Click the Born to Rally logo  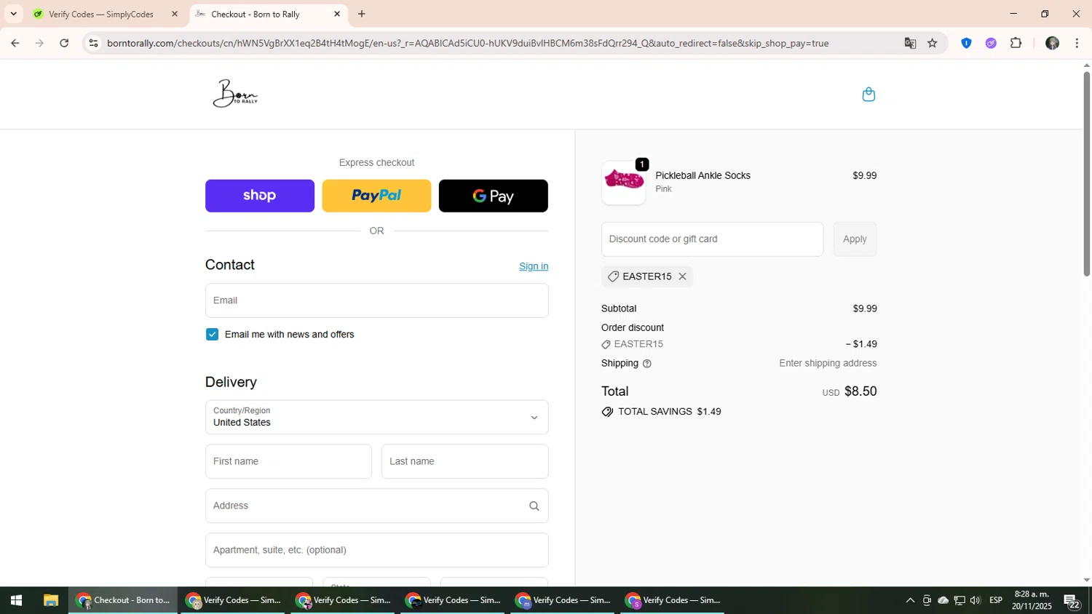pyautogui.click(x=236, y=94)
